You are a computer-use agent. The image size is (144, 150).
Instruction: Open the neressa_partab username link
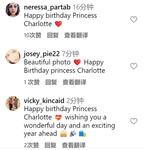point(47,7)
